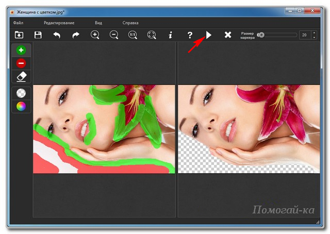Choose transparent background option
This screenshot has width=330, height=234.
[21, 93]
